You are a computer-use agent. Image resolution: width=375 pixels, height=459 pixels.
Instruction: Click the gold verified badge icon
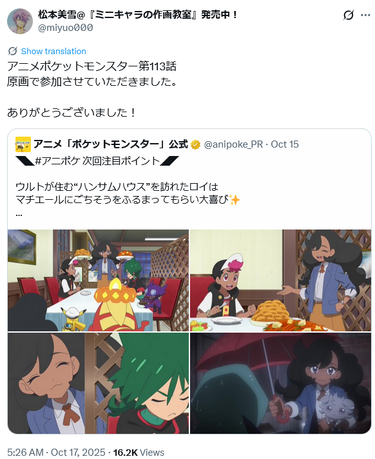pos(195,144)
